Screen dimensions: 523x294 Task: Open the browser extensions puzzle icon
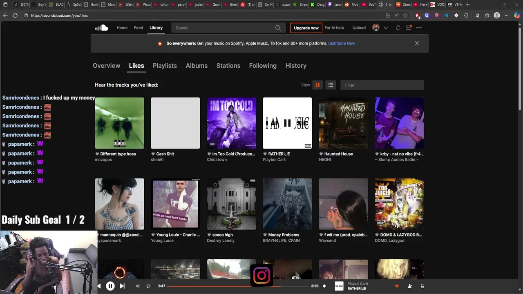pos(466,15)
